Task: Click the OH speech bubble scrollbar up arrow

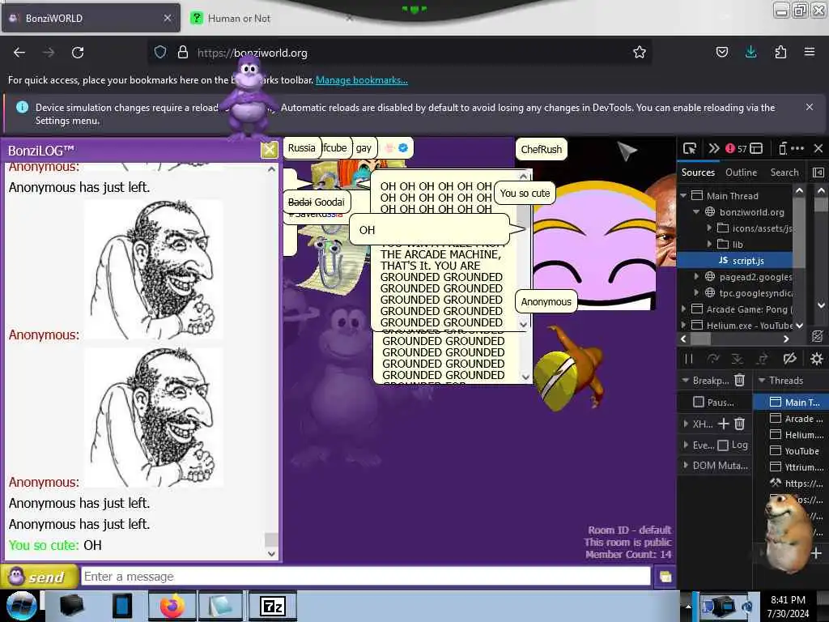Action: point(524,176)
